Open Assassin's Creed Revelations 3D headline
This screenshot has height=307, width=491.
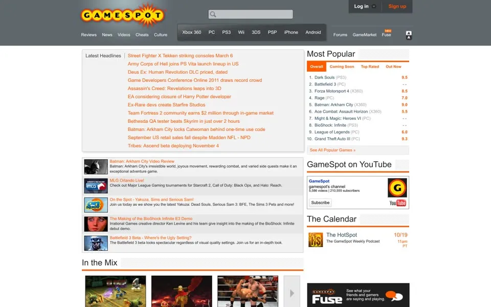tap(174, 89)
